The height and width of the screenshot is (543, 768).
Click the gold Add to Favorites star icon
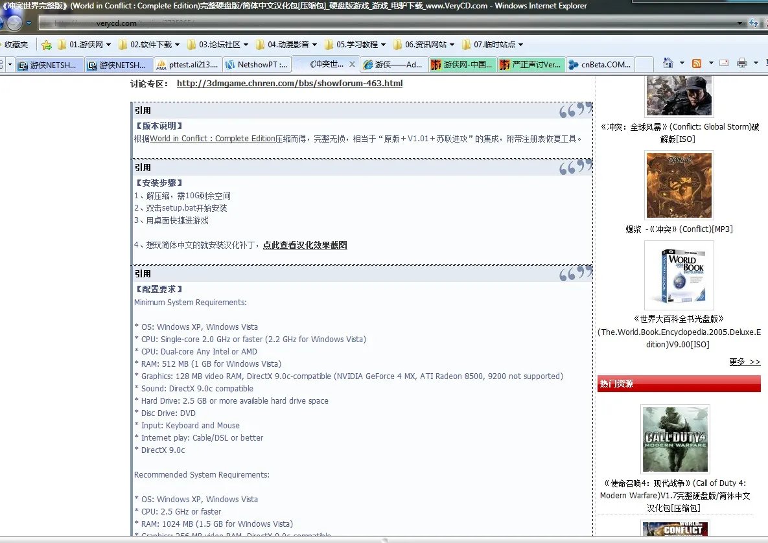(46, 44)
